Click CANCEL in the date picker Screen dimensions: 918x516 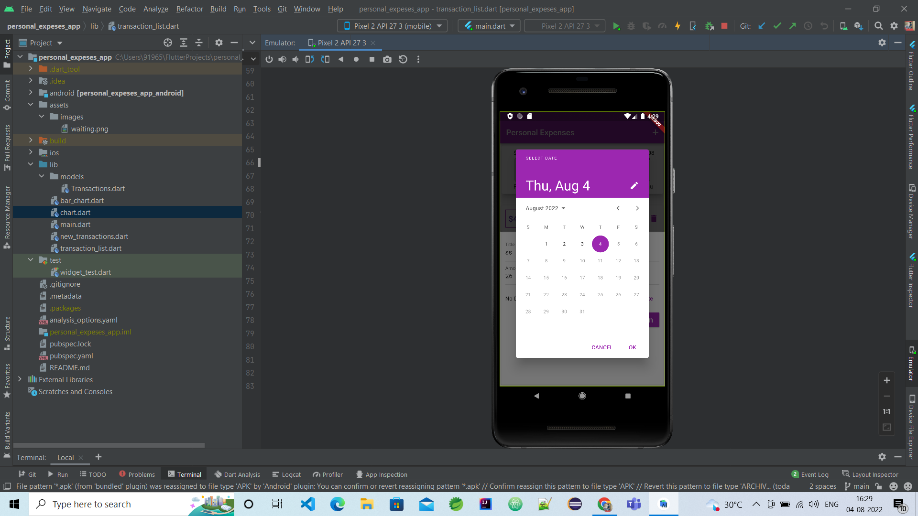pos(602,347)
